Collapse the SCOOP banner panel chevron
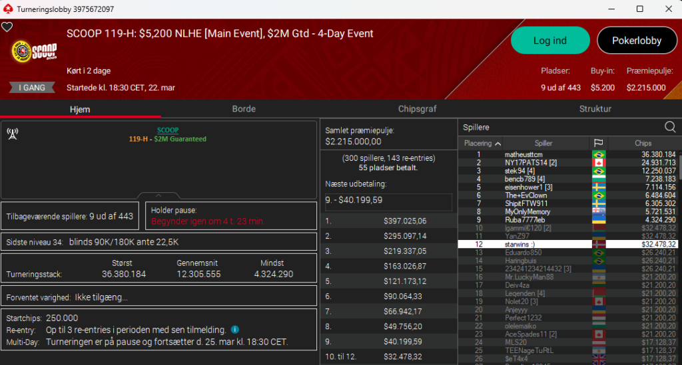The image size is (682, 365). point(159,195)
